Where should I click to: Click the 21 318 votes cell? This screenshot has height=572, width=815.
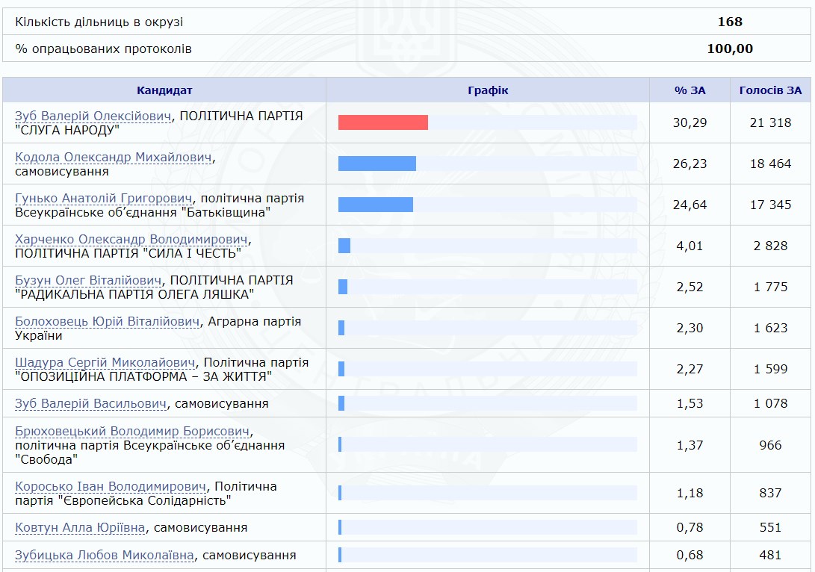pos(770,122)
